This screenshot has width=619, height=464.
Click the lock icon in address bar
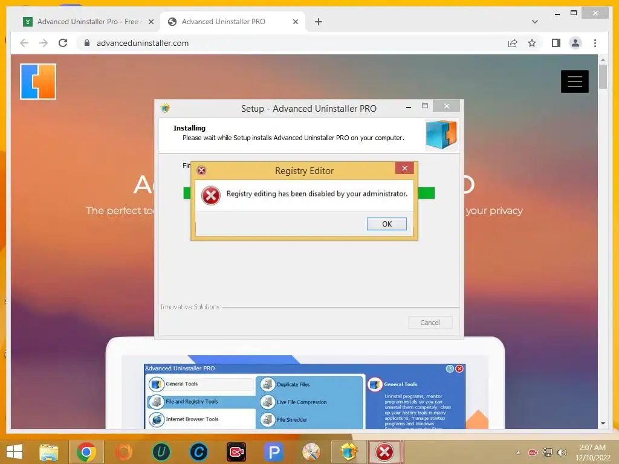[87, 43]
